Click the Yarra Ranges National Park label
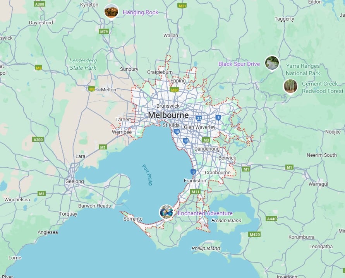Viewport: 345px width, 278px height. click(x=303, y=70)
